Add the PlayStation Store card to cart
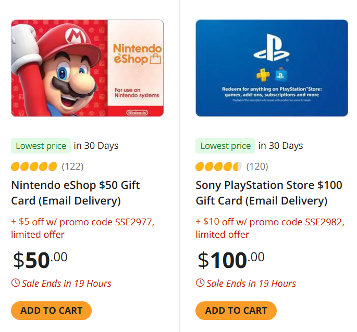The height and width of the screenshot is (332, 357). pos(236,311)
